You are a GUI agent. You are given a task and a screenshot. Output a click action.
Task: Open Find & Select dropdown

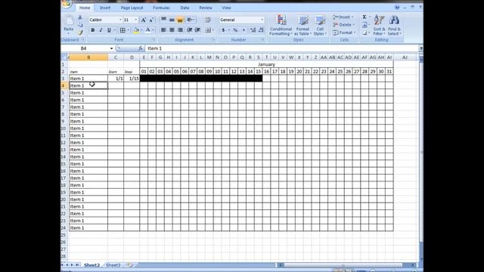[x=394, y=25]
